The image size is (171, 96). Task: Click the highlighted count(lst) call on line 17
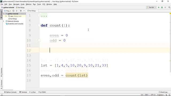(77, 75)
